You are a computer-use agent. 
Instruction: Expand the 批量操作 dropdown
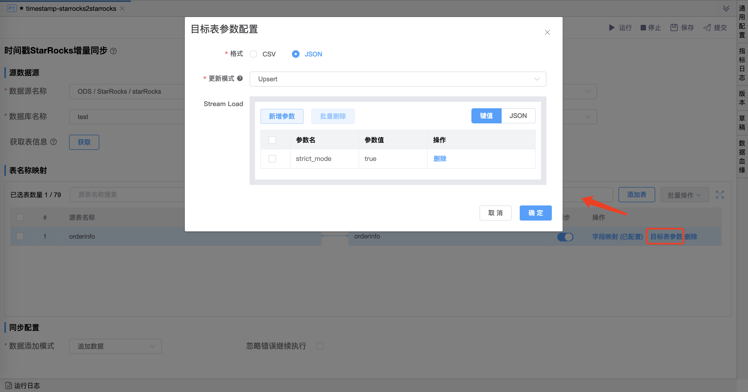[684, 195]
